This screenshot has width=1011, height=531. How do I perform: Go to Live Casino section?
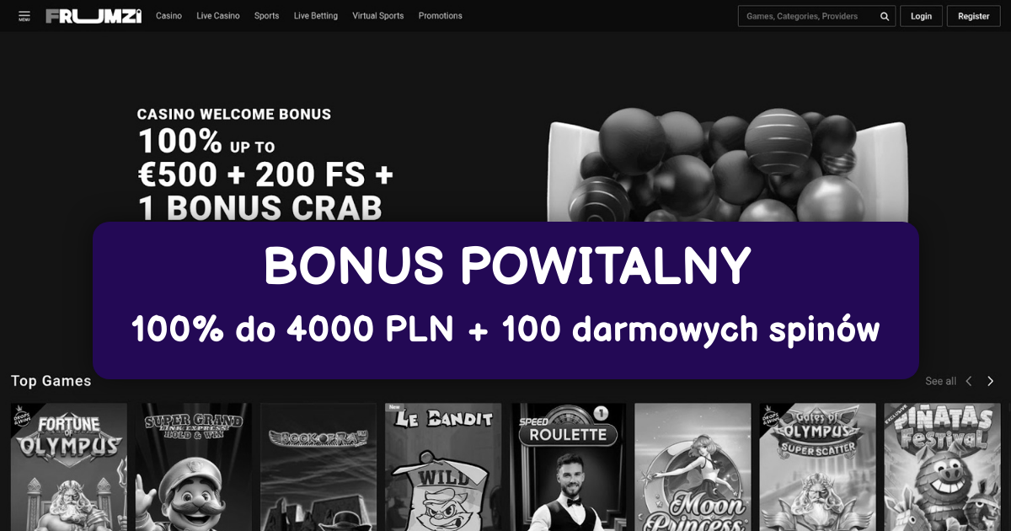click(218, 16)
